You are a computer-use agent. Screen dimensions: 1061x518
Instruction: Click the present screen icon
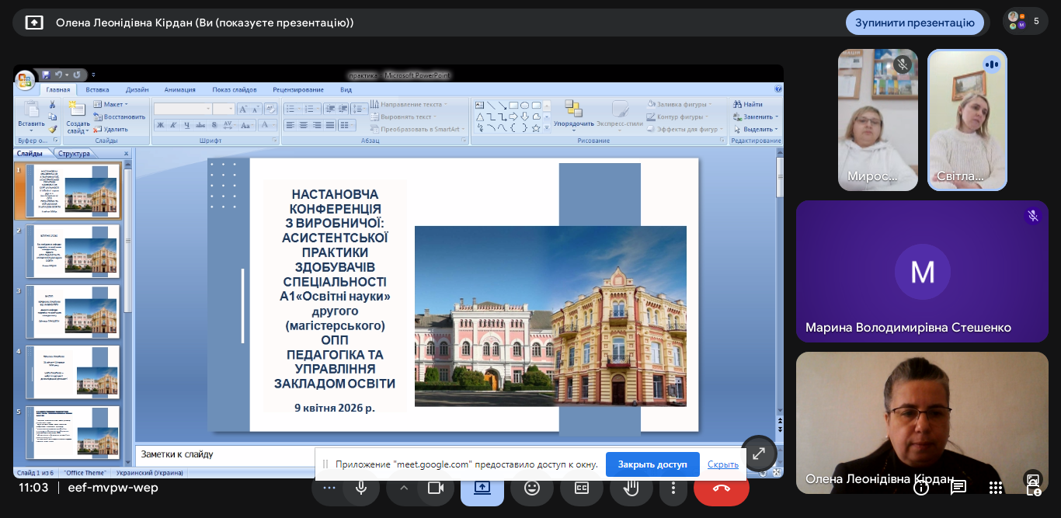point(482,488)
